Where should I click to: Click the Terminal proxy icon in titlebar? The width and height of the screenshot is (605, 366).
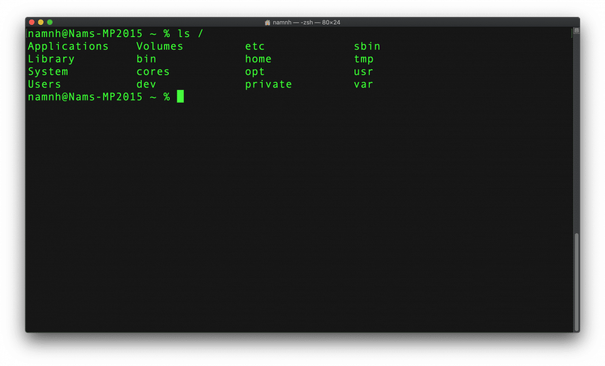(x=266, y=22)
